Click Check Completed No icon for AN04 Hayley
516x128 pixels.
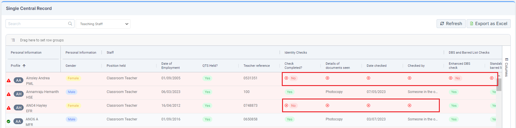(x=286, y=106)
